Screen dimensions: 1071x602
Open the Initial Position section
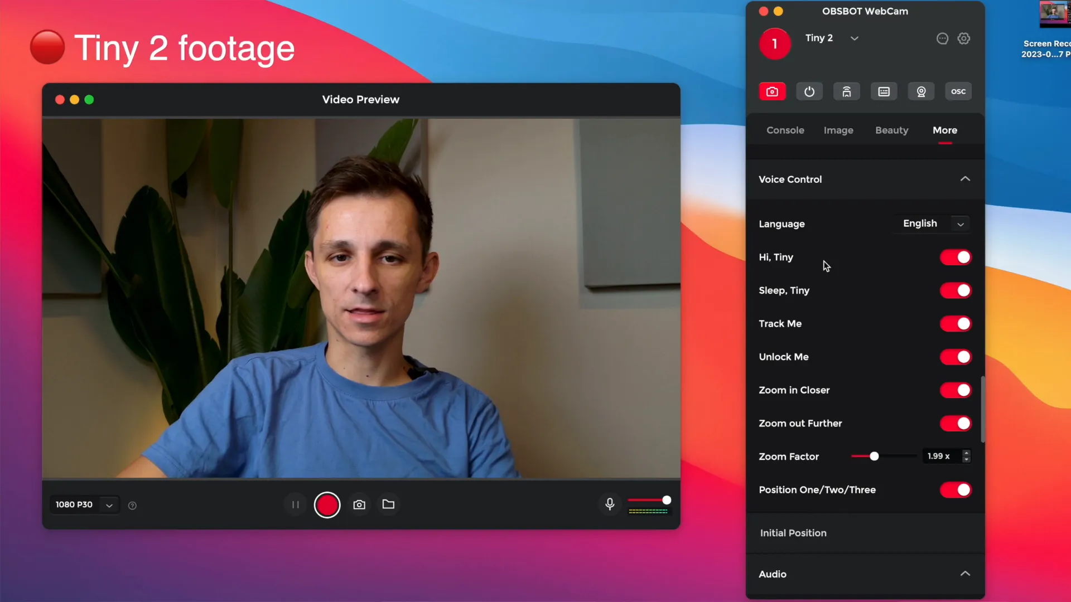[x=865, y=533]
